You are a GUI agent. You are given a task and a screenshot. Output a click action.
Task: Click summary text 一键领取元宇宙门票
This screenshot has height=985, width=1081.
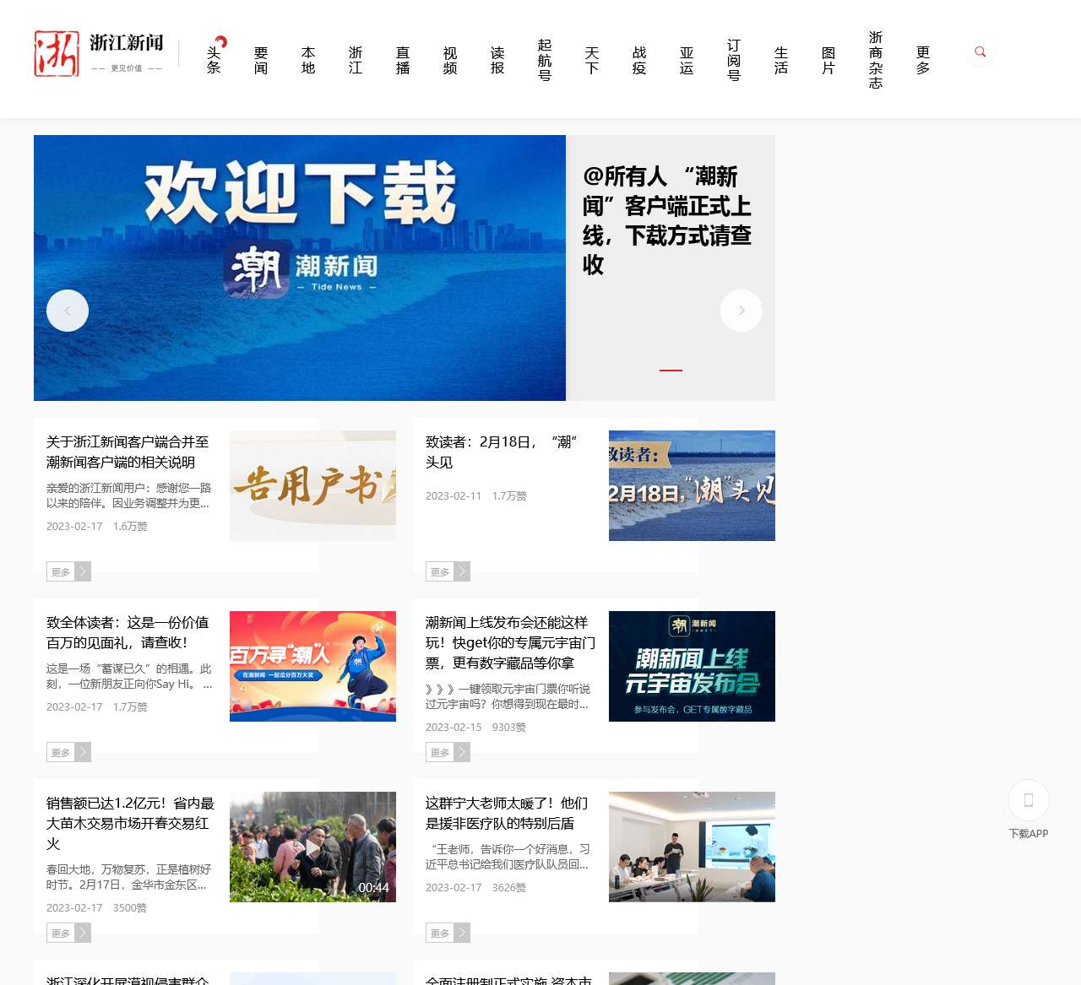(x=508, y=696)
